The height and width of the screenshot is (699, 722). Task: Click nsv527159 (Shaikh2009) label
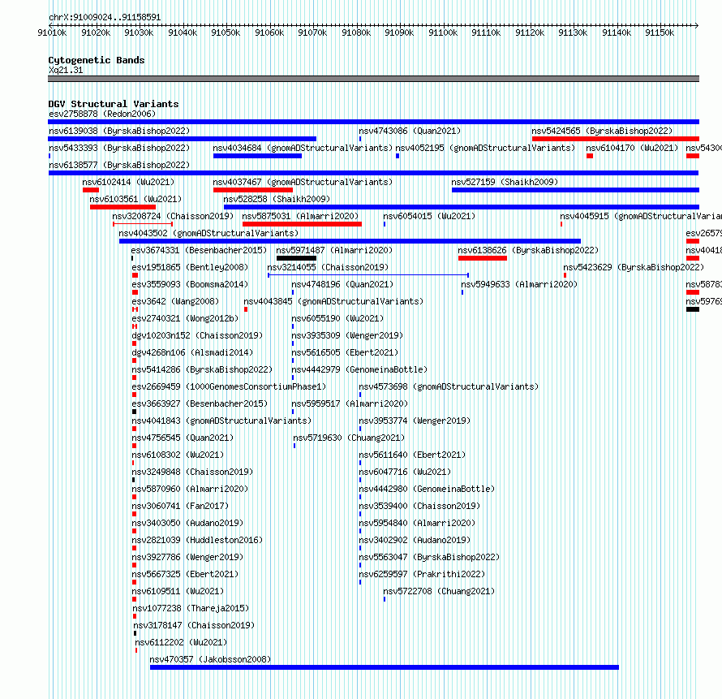pos(505,182)
